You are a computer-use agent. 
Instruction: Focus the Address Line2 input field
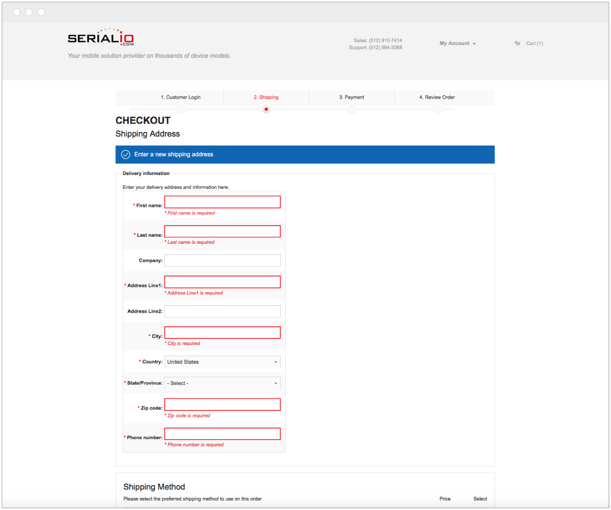pyautogui.click(x=222, y=311)
